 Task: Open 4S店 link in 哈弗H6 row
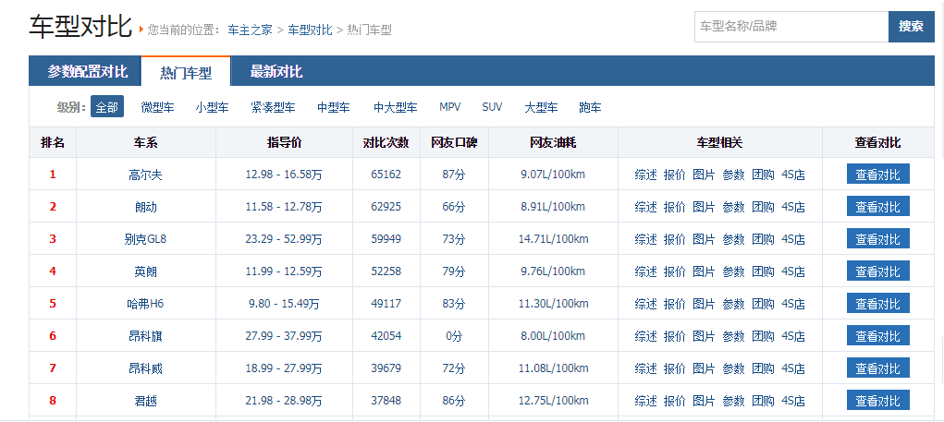[x=793, y=304]
